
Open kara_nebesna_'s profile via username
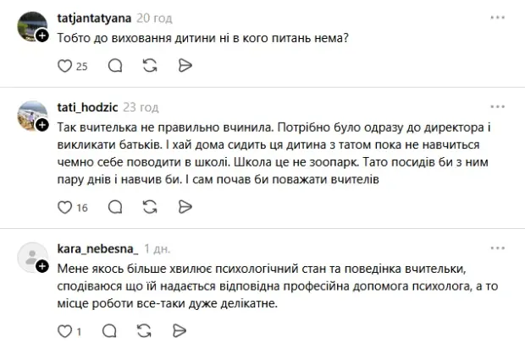(97, 248)
